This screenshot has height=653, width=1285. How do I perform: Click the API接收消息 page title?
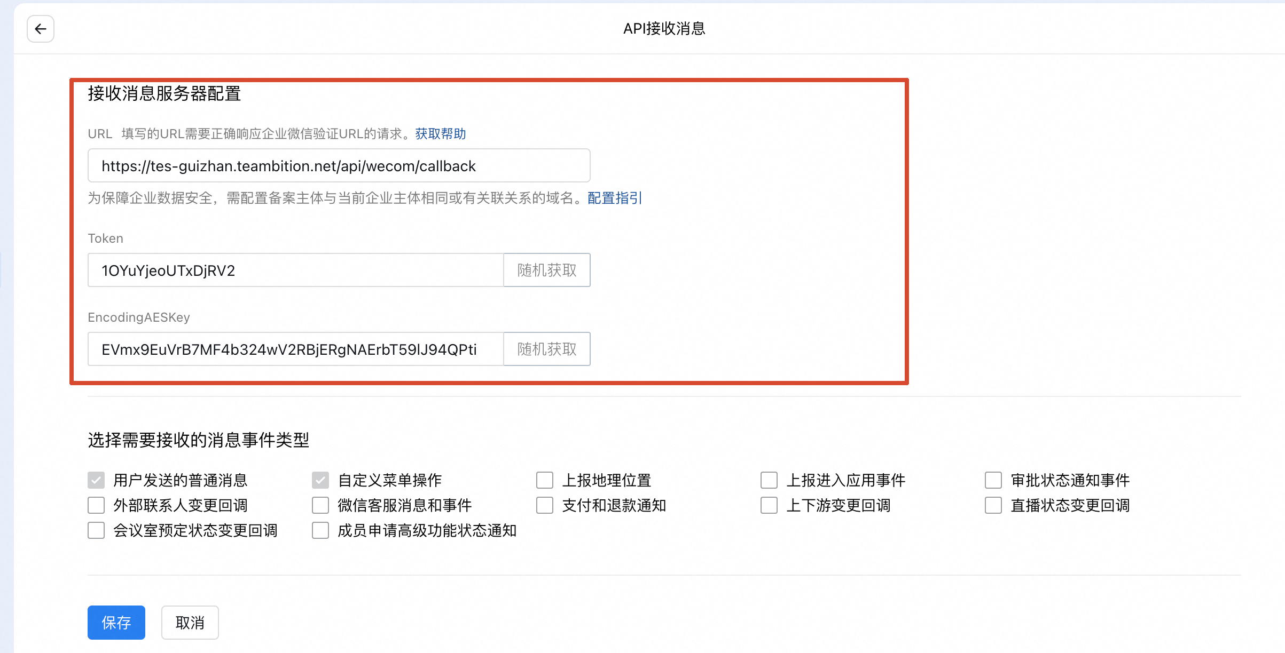pos(664,28)
